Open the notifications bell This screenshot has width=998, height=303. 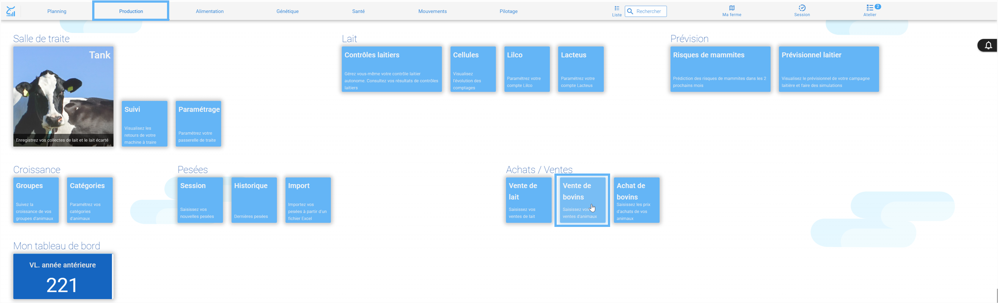click(988, 45)
